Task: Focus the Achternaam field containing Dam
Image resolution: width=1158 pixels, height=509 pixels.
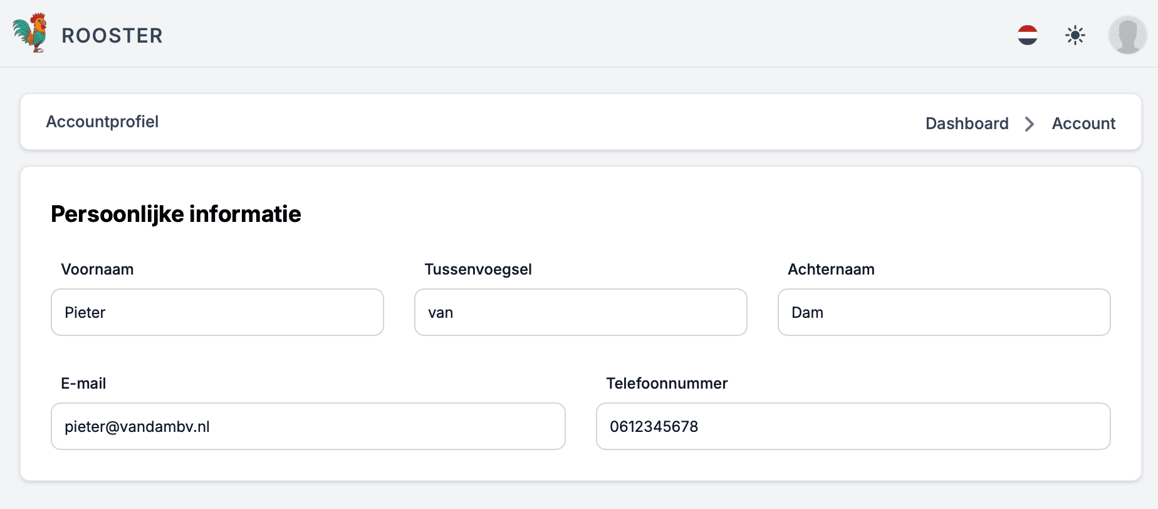Action: click(x=944, y=312)
